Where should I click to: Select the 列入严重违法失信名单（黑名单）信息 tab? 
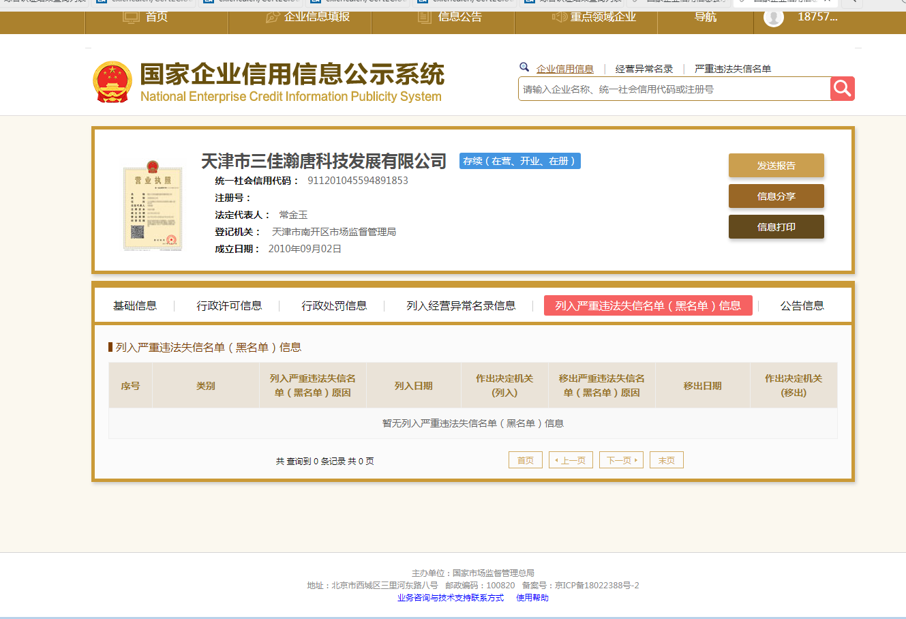coord(648,305)
